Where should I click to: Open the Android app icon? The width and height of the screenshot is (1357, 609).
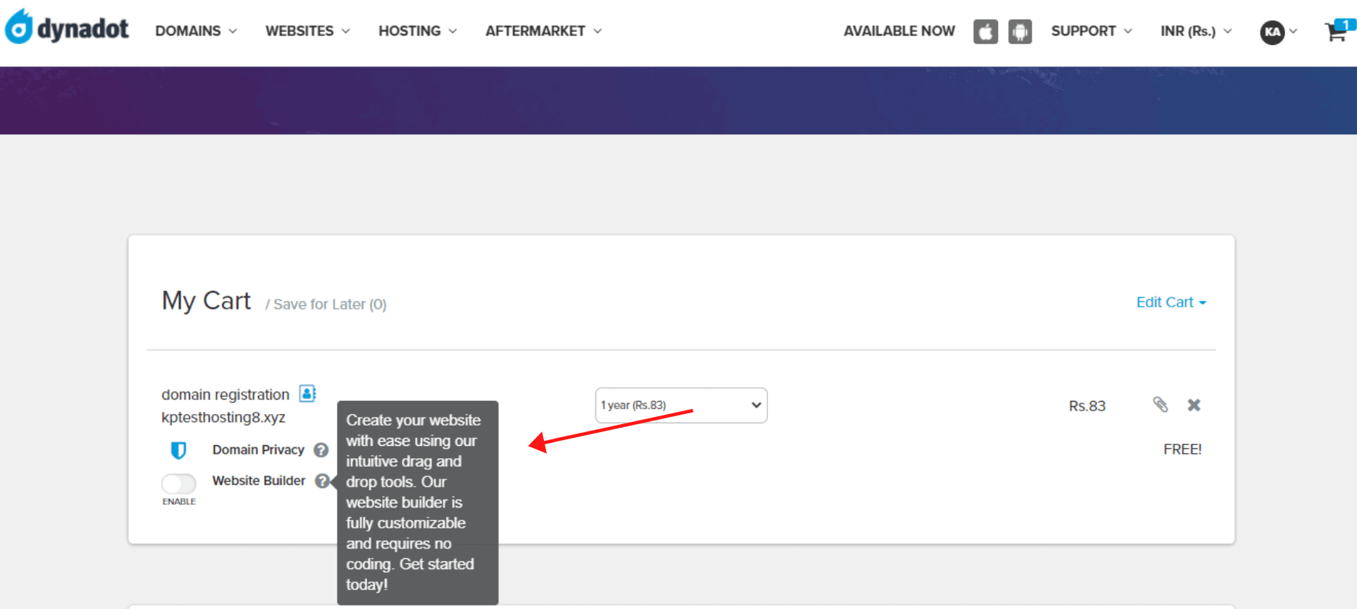1020,32
